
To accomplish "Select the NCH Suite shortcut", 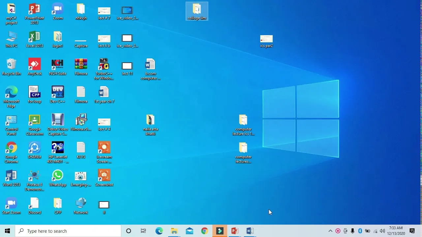I will tap(58, 67).
